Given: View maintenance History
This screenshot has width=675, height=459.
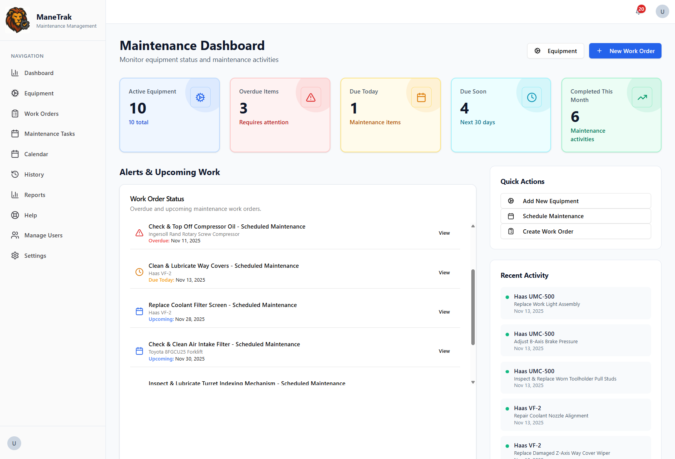Looking at the screenshot, I should click(34, 174).
